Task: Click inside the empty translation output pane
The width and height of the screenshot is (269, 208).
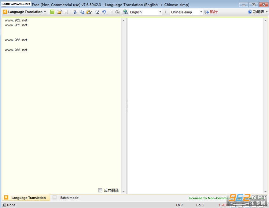Action: click(x=195, y=106)
